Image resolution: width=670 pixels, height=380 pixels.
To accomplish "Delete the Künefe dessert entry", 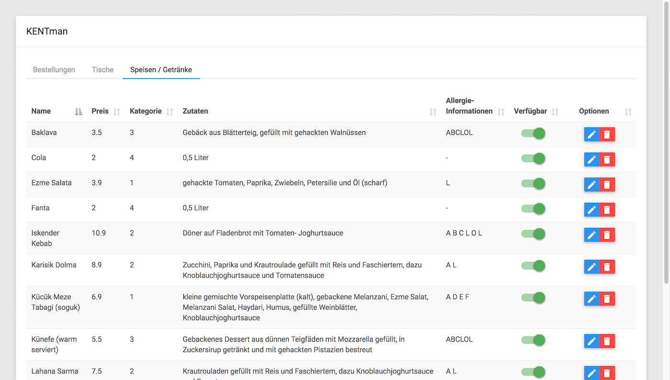I will pyautogui.click(x=607, y=341).
